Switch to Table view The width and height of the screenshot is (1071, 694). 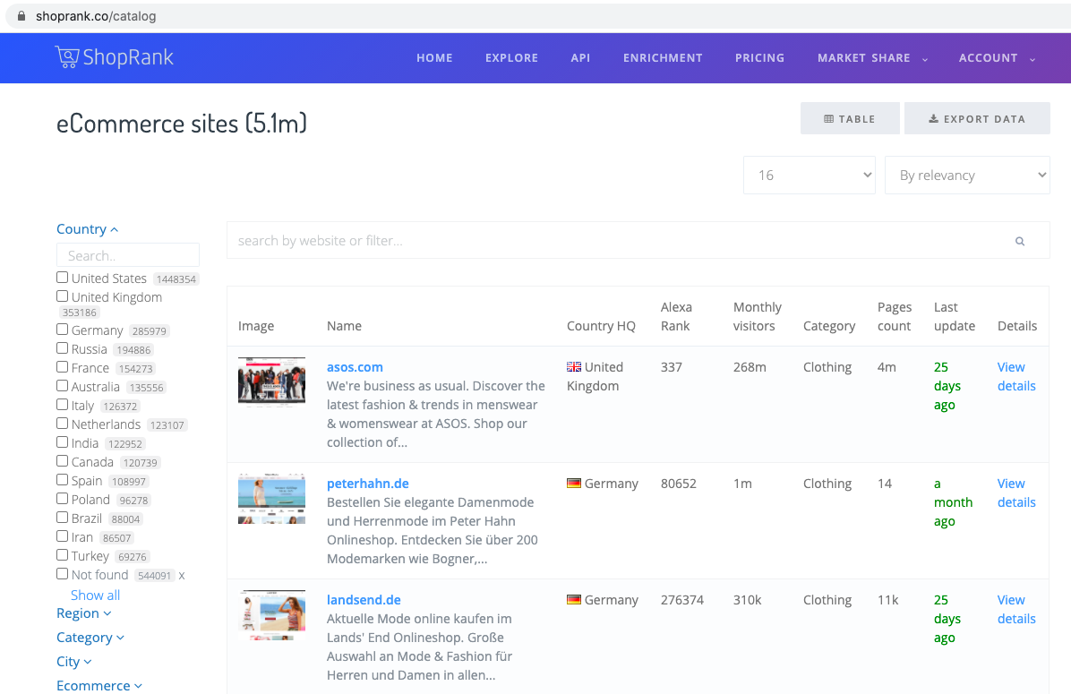(850, 118)
